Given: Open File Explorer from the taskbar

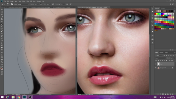Looking at the screenshot, I should [13, 97].
